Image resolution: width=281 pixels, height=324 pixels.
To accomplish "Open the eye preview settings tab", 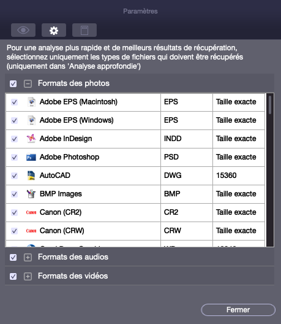I will pyautogui.click(x=23, y=30).
